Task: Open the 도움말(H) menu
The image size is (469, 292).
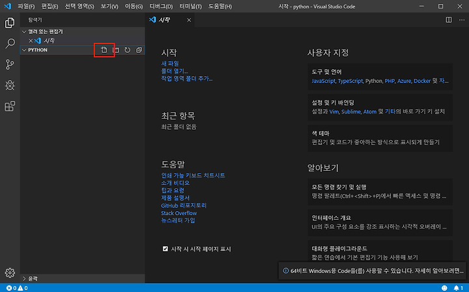Action: (220, 7)
